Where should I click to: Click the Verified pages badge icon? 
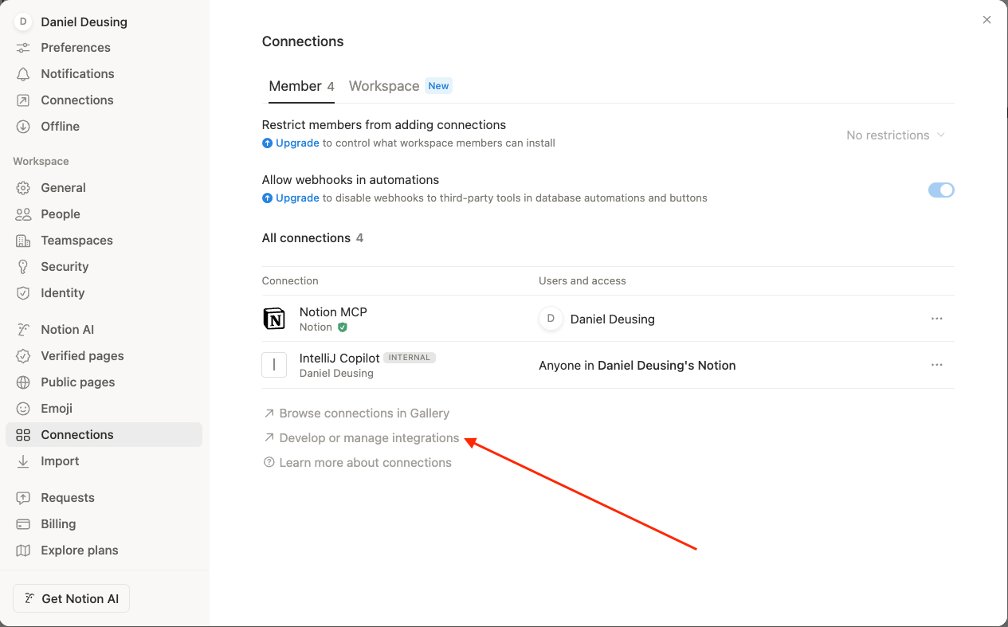[x=23, y=356]
